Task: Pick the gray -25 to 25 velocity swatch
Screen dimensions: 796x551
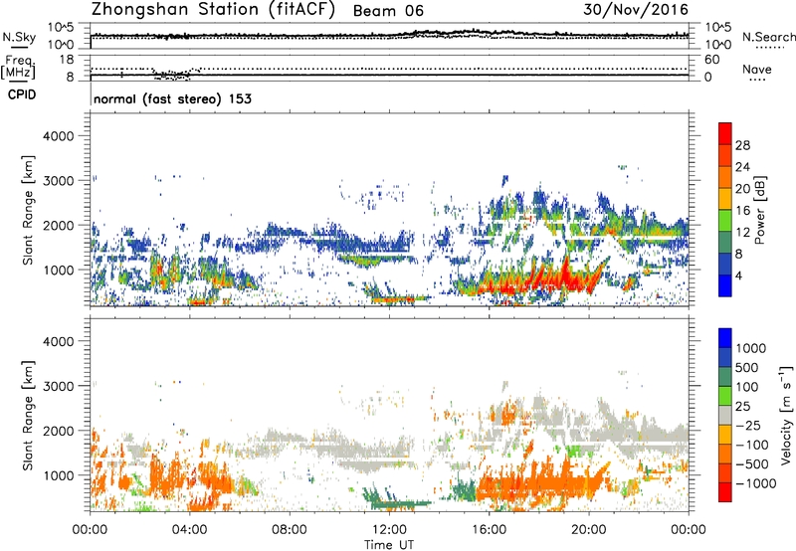Action: coord(725,415)
